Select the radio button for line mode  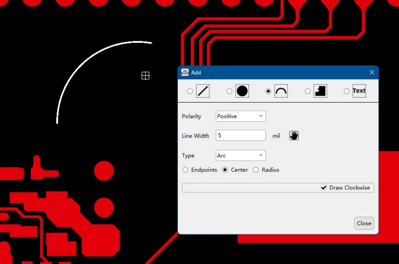(x=190, y=91)
